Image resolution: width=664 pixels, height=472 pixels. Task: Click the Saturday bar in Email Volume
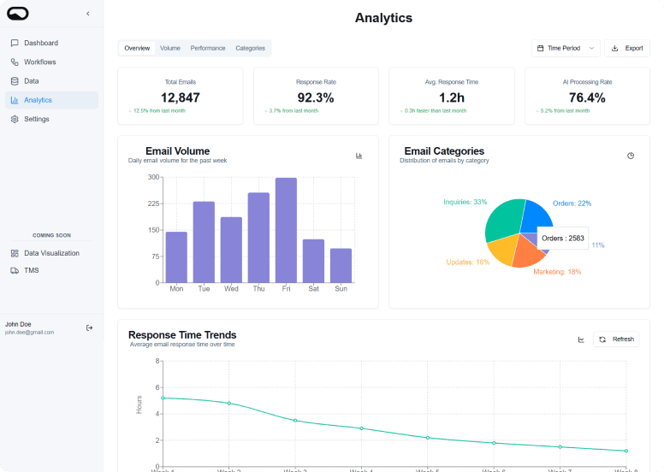click(x=313, y=261)
